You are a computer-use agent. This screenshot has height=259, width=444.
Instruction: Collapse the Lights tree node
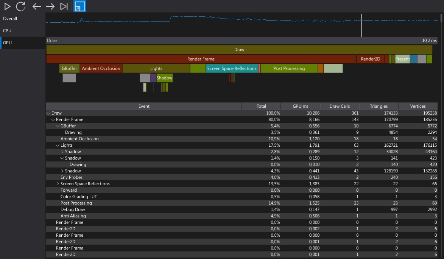(57, 145)
